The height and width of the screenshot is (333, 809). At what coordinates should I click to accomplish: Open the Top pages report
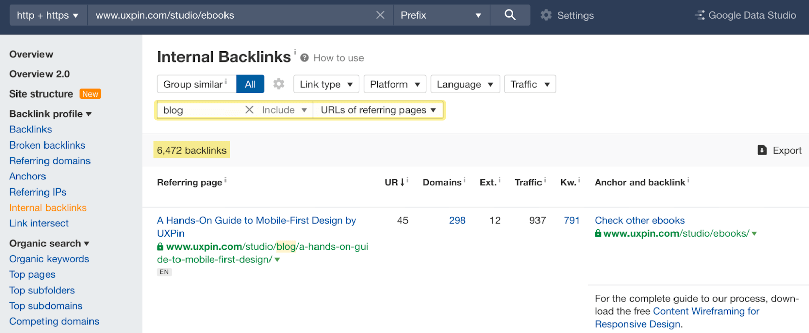pos(32,274)
